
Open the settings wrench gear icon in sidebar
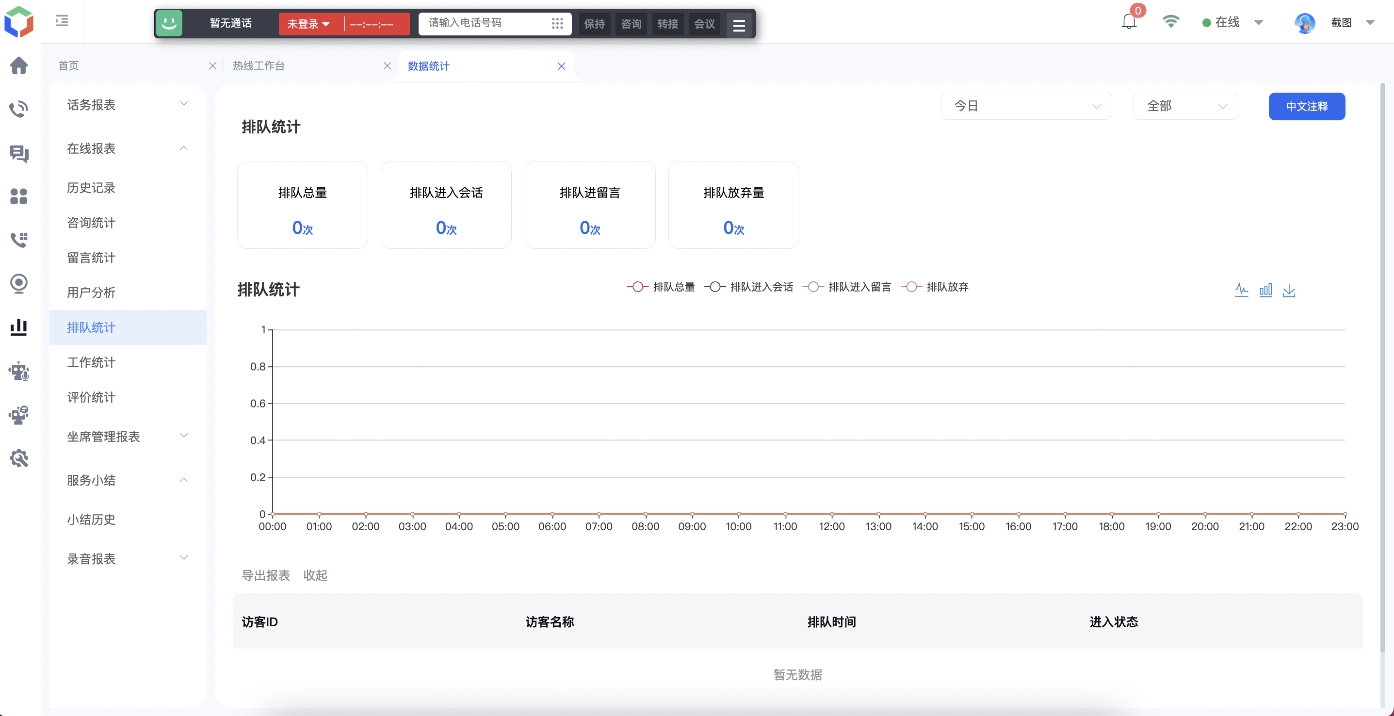19,458
